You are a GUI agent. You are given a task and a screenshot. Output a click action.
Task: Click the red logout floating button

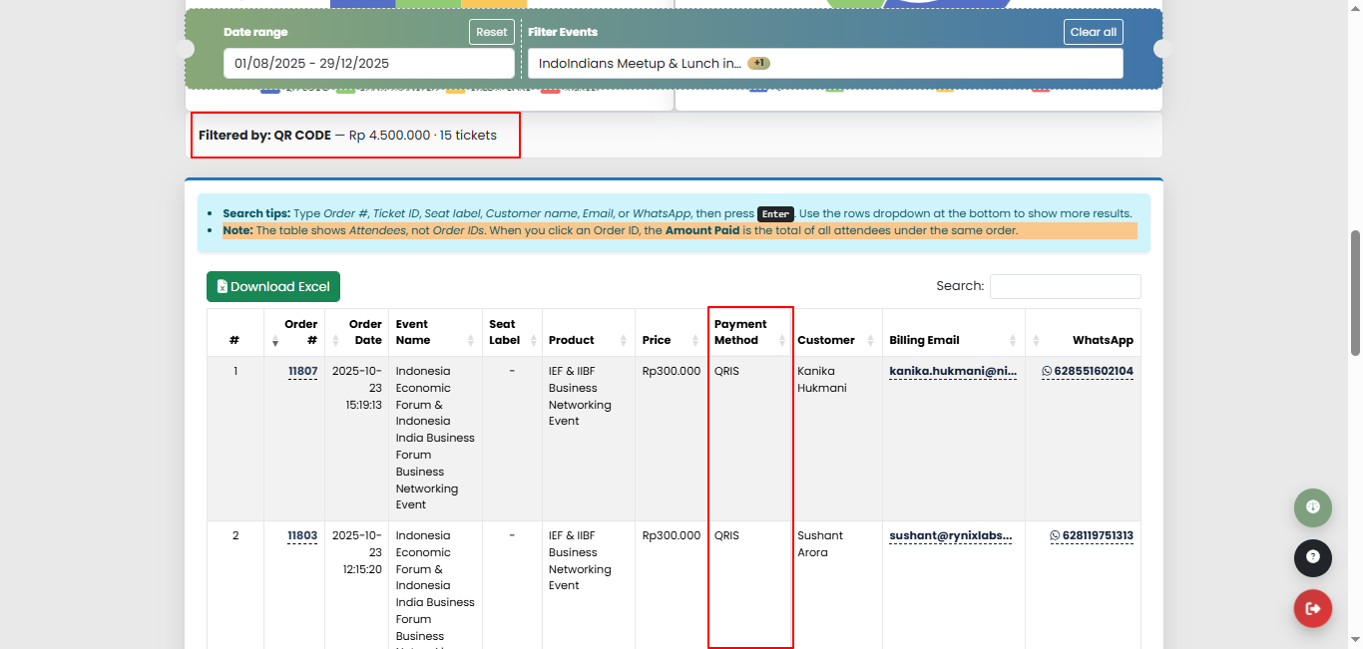pyautogui.click(x=1312, y=608)
